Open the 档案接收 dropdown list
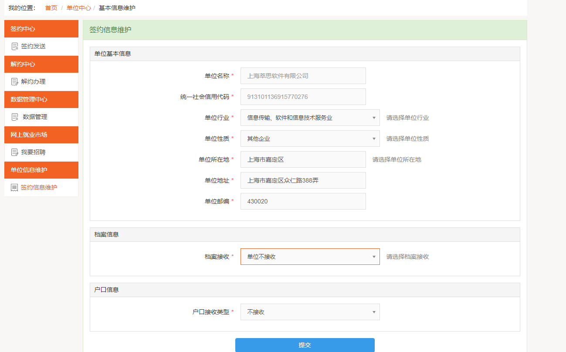Screen dimensions: 566x352 click(x=310, y=257)
